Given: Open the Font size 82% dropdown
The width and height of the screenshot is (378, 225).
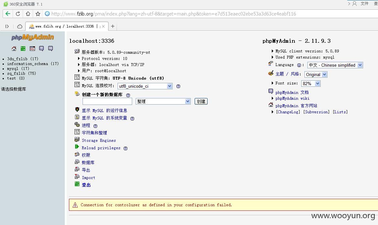Looking at the screenshot, I should [311, 84].
